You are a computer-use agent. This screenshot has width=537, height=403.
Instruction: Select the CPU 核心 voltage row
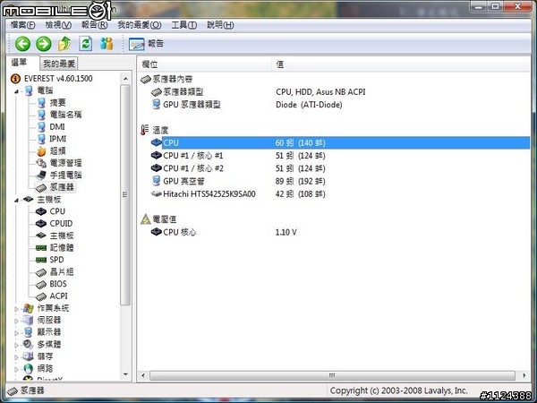pyautogui.click(x=339, y=232)
